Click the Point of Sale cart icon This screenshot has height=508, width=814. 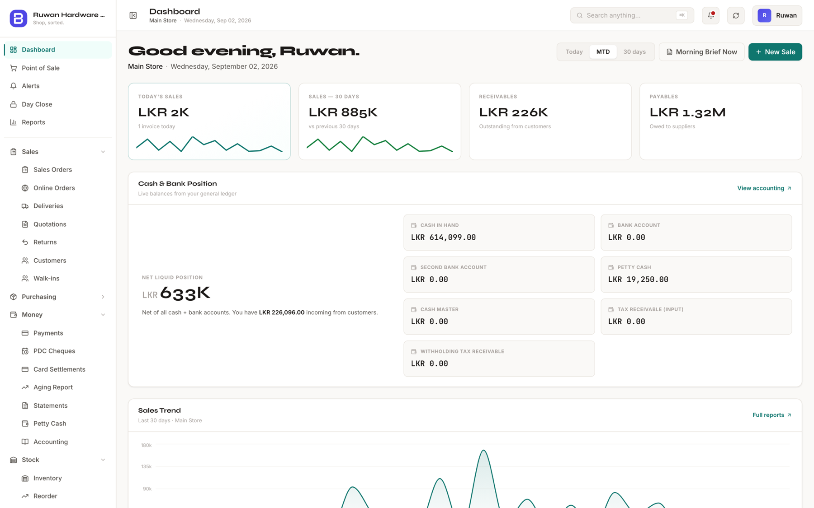click(x=14, y=68)
